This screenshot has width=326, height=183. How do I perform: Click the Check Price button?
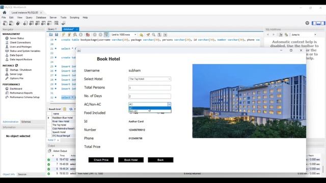[101, 160]
